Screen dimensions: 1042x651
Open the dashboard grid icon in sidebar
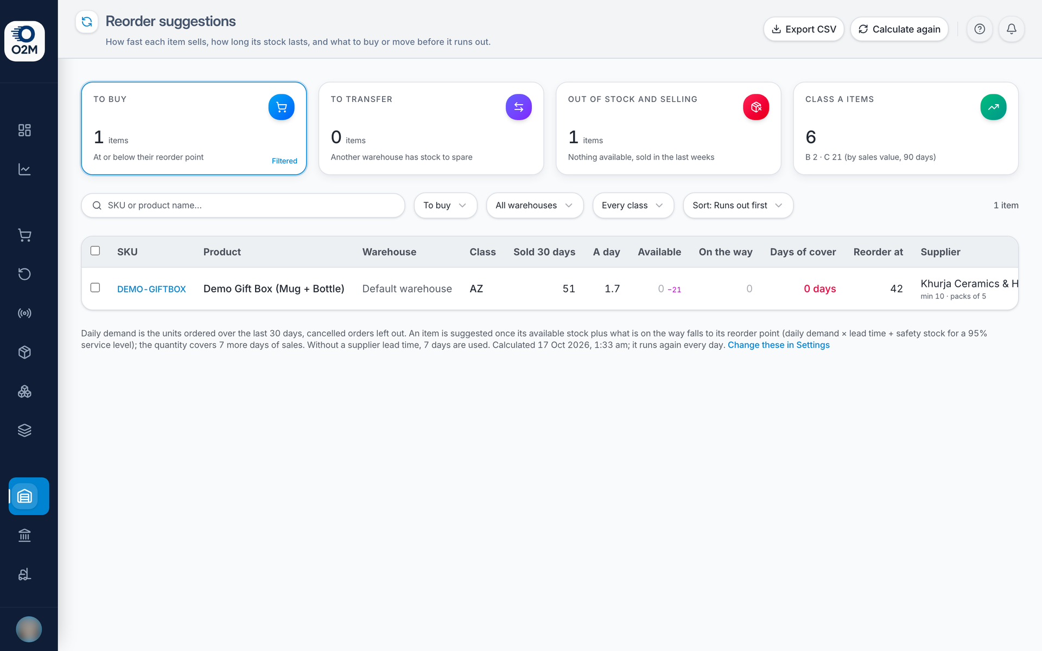pos(24,130)
